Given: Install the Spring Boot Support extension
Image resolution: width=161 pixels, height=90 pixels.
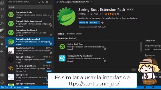Looking at the screenshot, I should 49,62.
